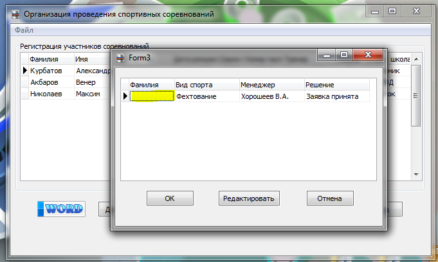Select the row arrow indicator beside Курбатов
The height and width of the screenshot is (262, 438).
pyautogui.click(x=25, y=70)
